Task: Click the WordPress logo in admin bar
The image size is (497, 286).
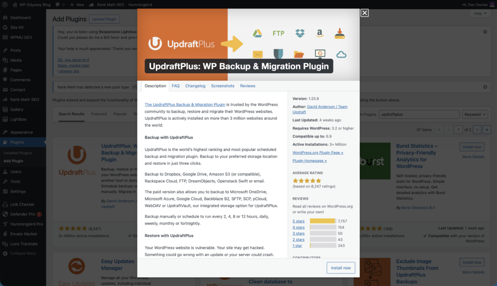Action: coord(5,5)
